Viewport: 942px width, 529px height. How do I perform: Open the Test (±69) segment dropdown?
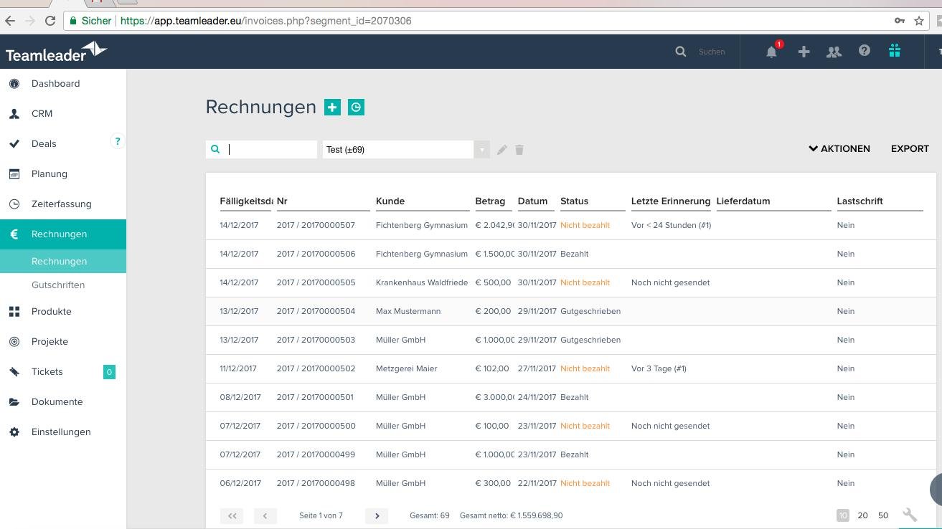point(406,149)
